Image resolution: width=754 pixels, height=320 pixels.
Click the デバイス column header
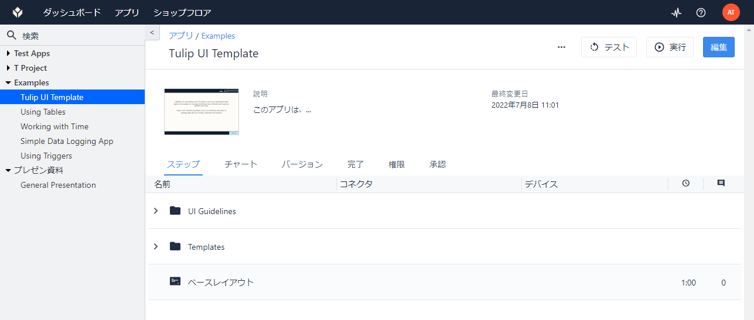[x=541, y=184]
